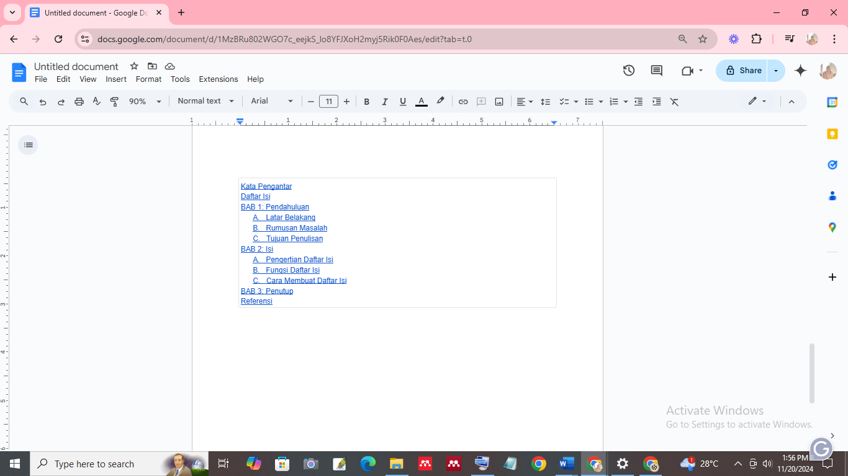Insert a bulleted list
Image resolution: width=848 pixels, height=476 pixels.
pos(589,102)
